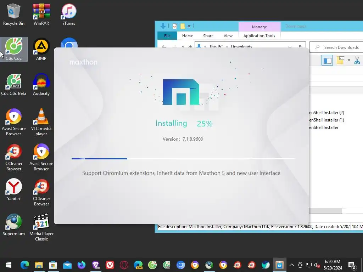Open the Recycle Bin desktop icon

pos(14,14)
